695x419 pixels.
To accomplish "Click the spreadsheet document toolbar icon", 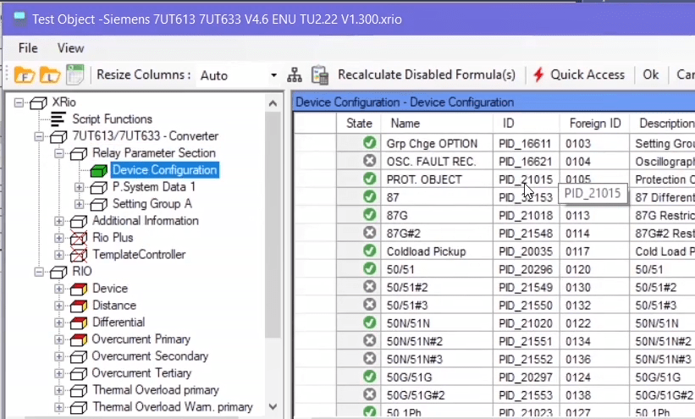I will point(75,75).
